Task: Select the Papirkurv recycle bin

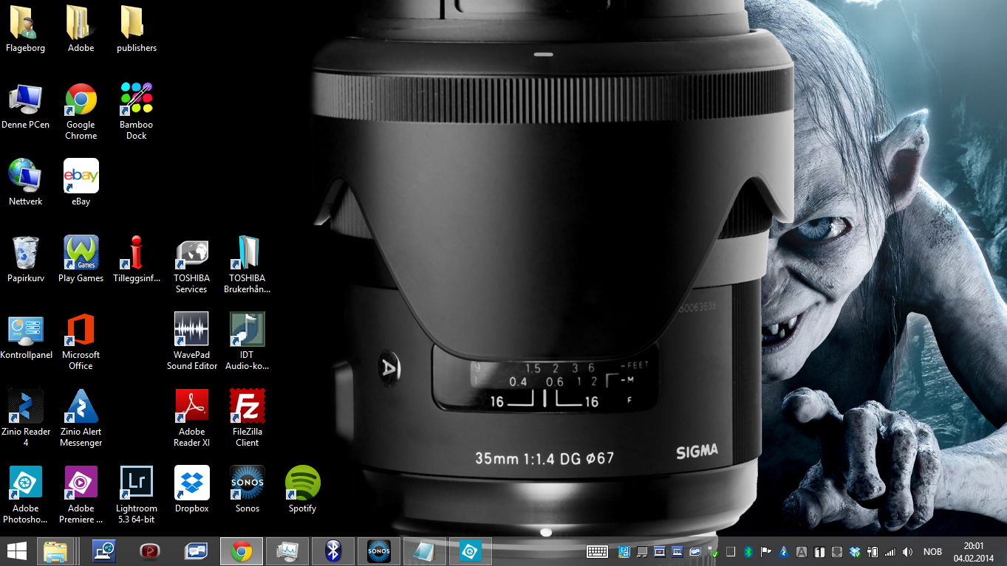Action: (x=25, y=260)
